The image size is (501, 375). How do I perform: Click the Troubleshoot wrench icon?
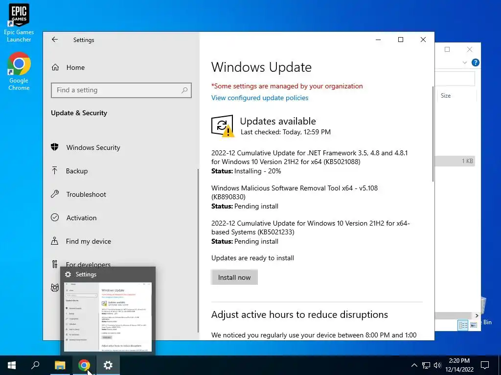pyautogui.click(x=55, y=194)
